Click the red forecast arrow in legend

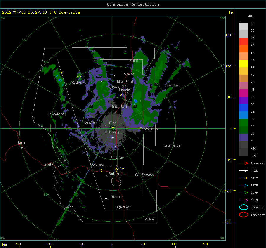click(244, 163)
